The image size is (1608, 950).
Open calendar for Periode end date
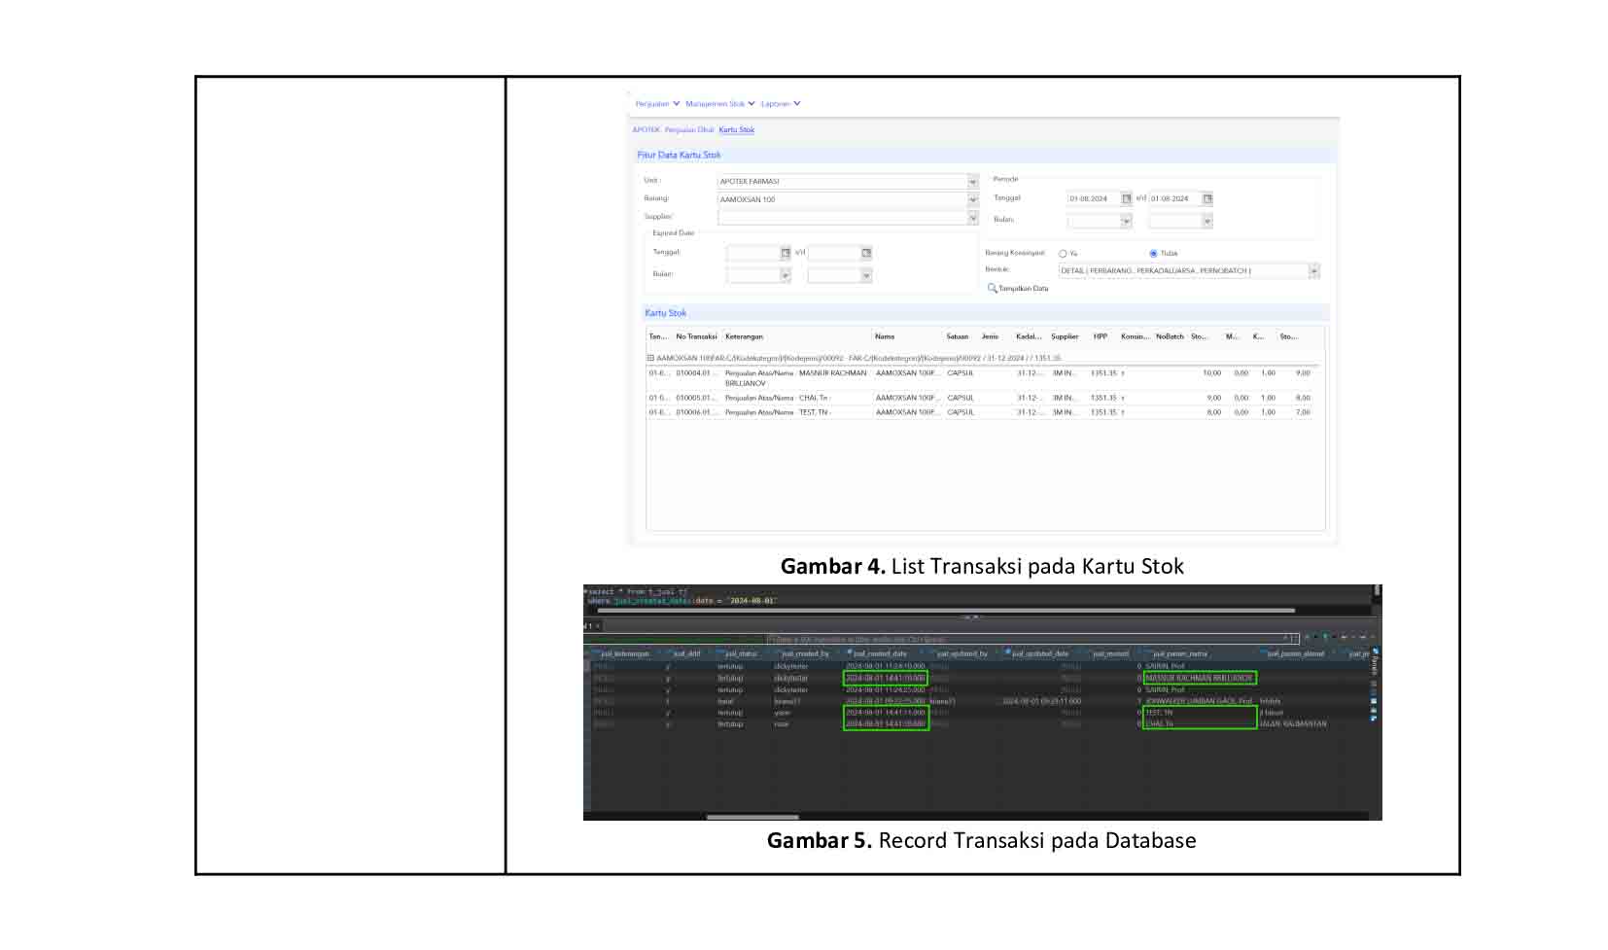tap(1207, 198)
